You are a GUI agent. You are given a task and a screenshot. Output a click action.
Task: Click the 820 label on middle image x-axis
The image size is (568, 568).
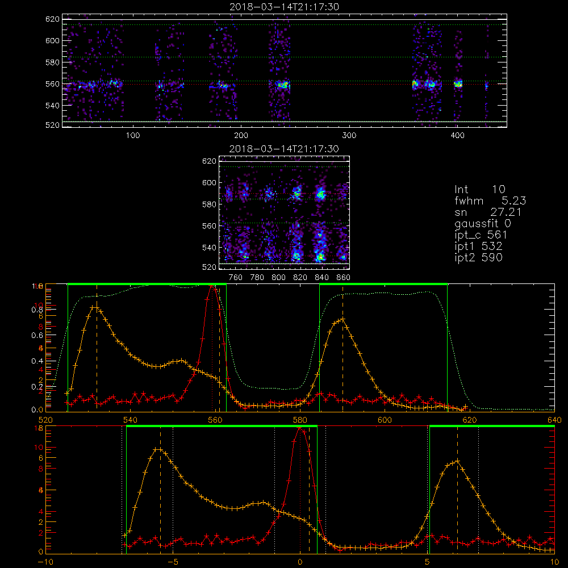click(x=300, y=278)
